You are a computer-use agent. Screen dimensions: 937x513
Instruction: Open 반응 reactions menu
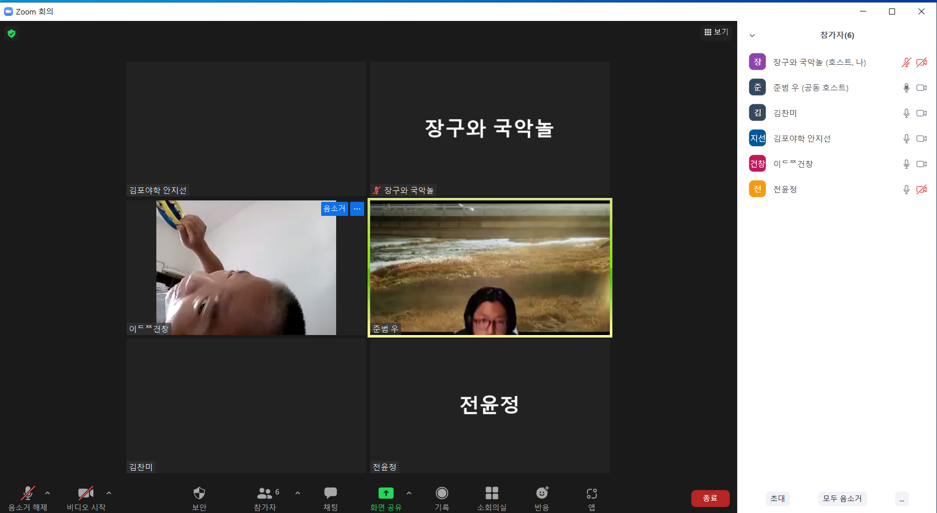[542, 498]
